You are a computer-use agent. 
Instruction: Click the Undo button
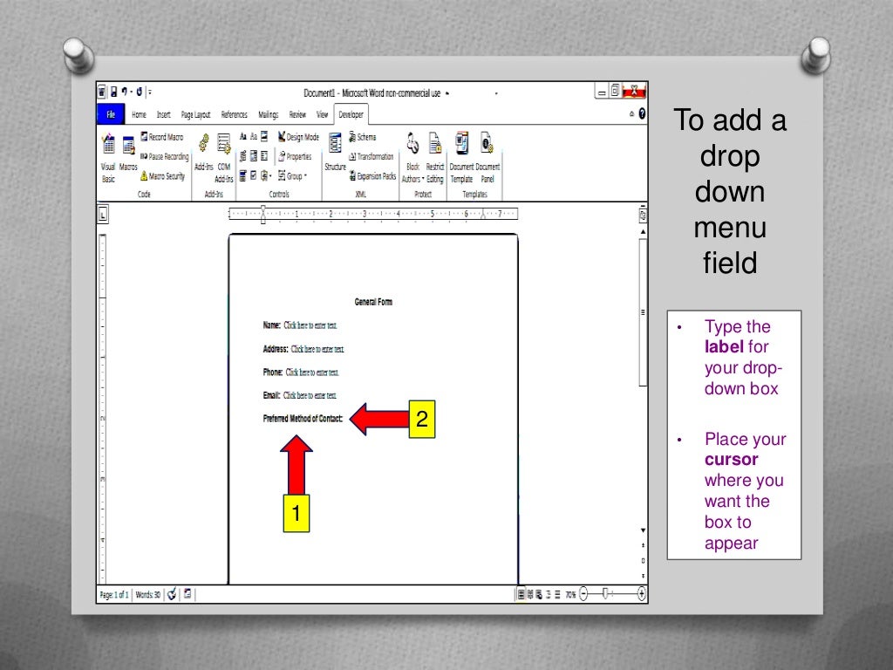pos(124,91)
